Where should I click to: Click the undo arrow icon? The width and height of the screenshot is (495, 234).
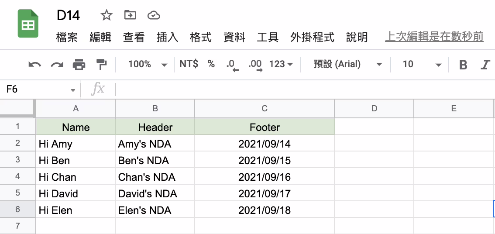click(x=35, y=65)
